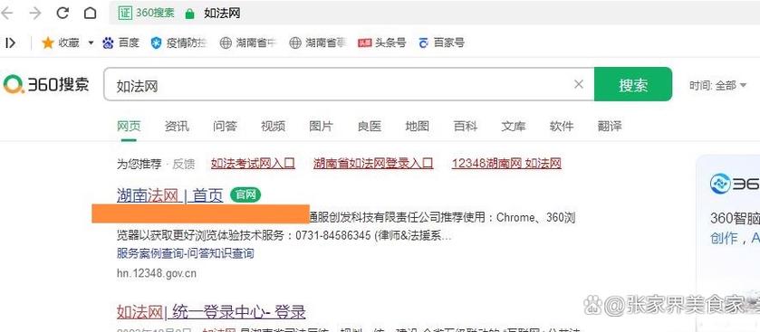The width and height of the screenshot is (760, 332).
Task: Click the green 搜索 button
Action: coord(633,84)
